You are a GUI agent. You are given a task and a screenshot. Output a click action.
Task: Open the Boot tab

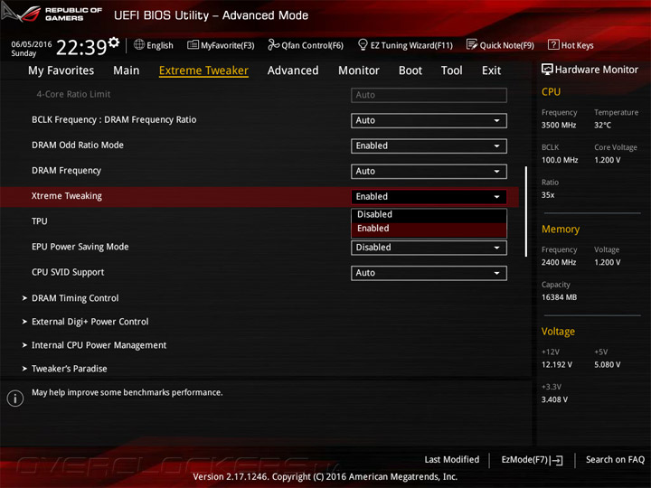pos(410,70)
